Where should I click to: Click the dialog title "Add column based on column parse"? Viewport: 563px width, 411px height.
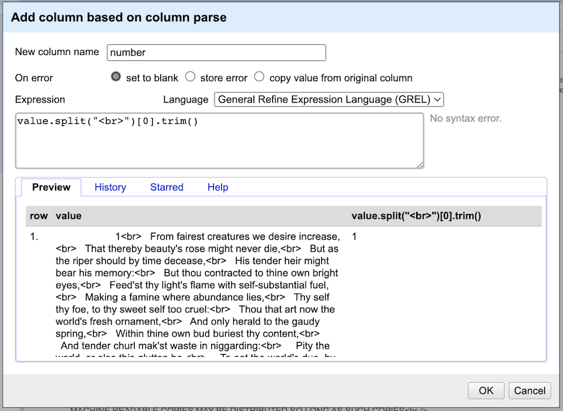[119, 17]
